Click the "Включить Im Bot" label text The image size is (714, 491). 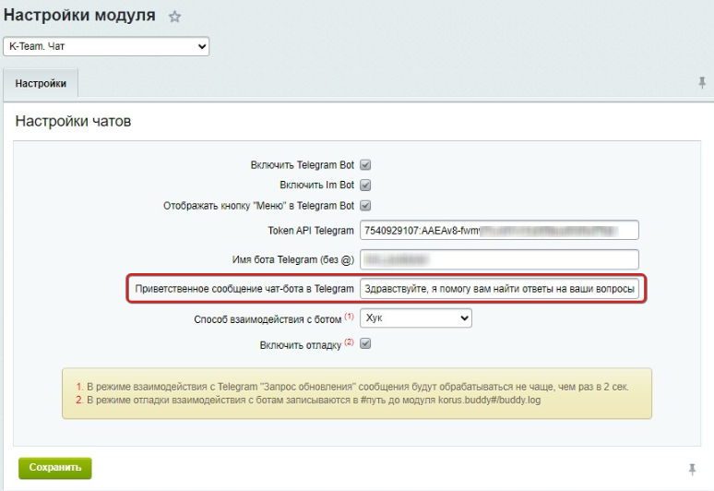click(317, 185)
